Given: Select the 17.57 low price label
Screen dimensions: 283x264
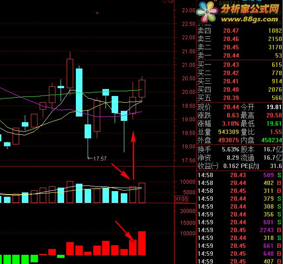Looking at the screenshot, I should coord(100,159).
